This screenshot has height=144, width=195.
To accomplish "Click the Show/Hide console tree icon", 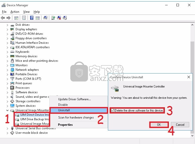I will coord(16,18).
